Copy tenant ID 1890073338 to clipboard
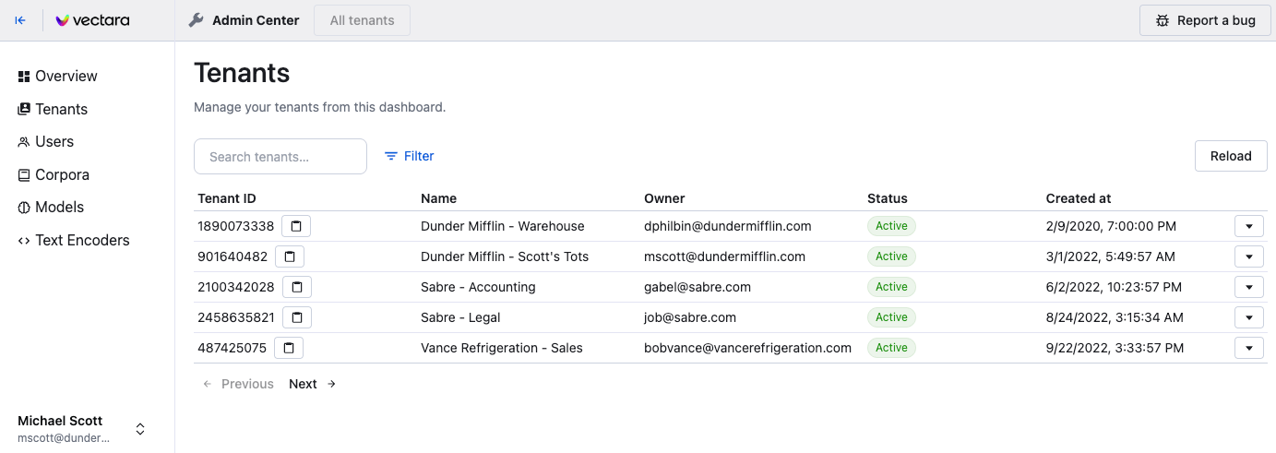1276x453 pixels. click(296, 226)
